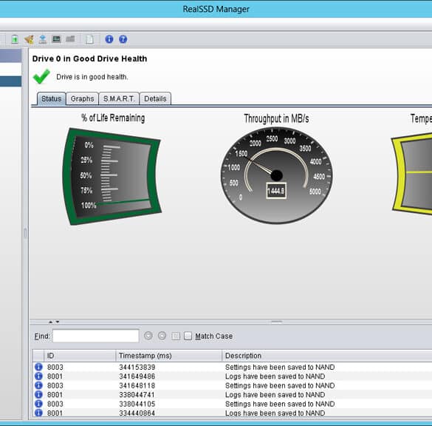
Task: Select timestamp cell 338044105
Action: 137,404
